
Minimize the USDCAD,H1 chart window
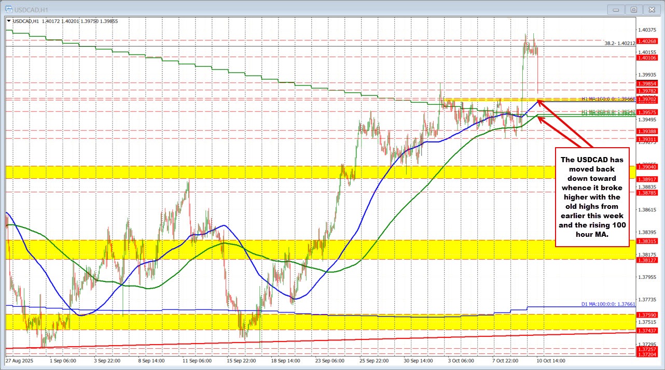coord(616,9)
